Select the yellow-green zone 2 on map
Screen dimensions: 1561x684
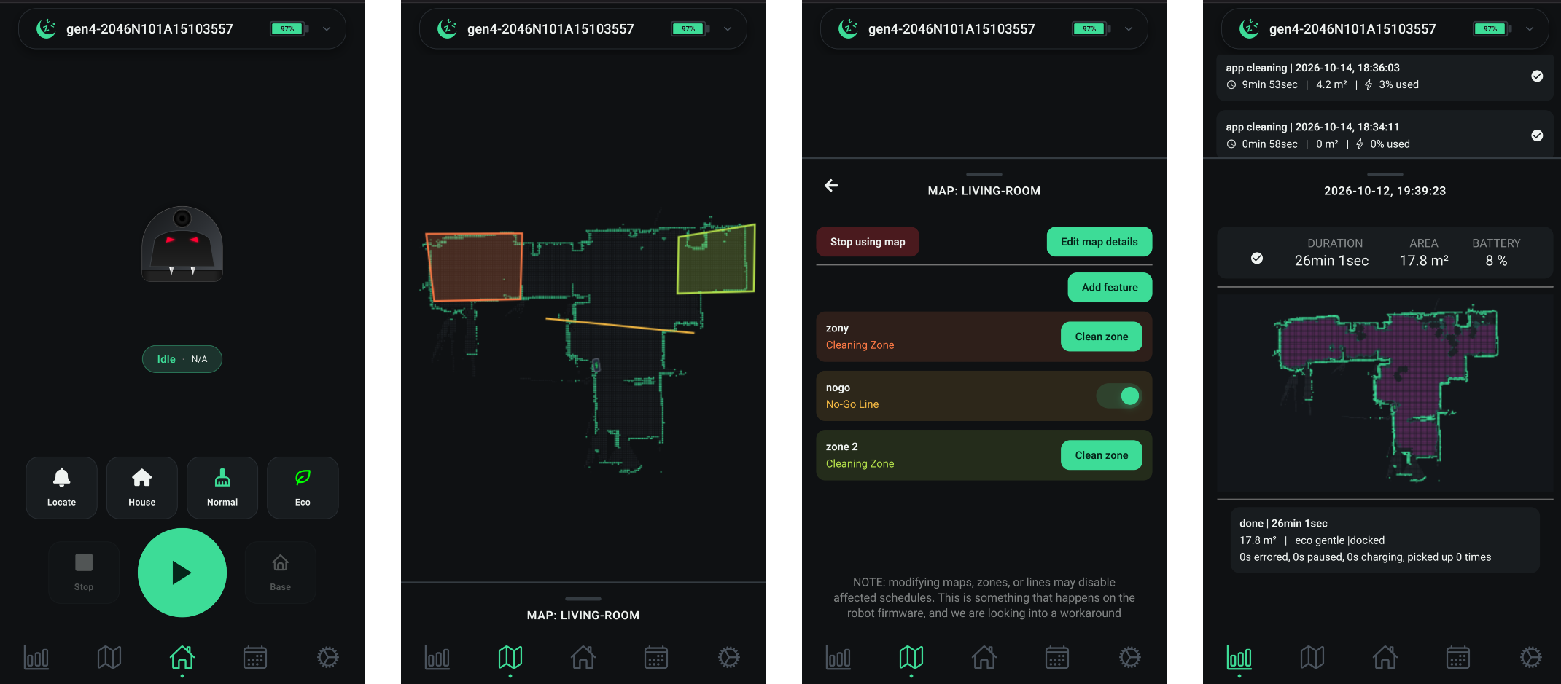[716, 259]
